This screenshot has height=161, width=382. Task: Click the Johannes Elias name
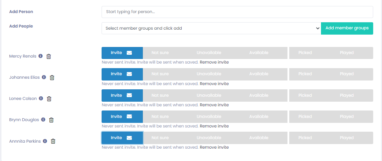click(x=24, y=77)
